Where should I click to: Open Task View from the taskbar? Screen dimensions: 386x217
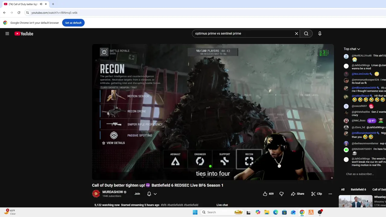click(x=248, y=212)
